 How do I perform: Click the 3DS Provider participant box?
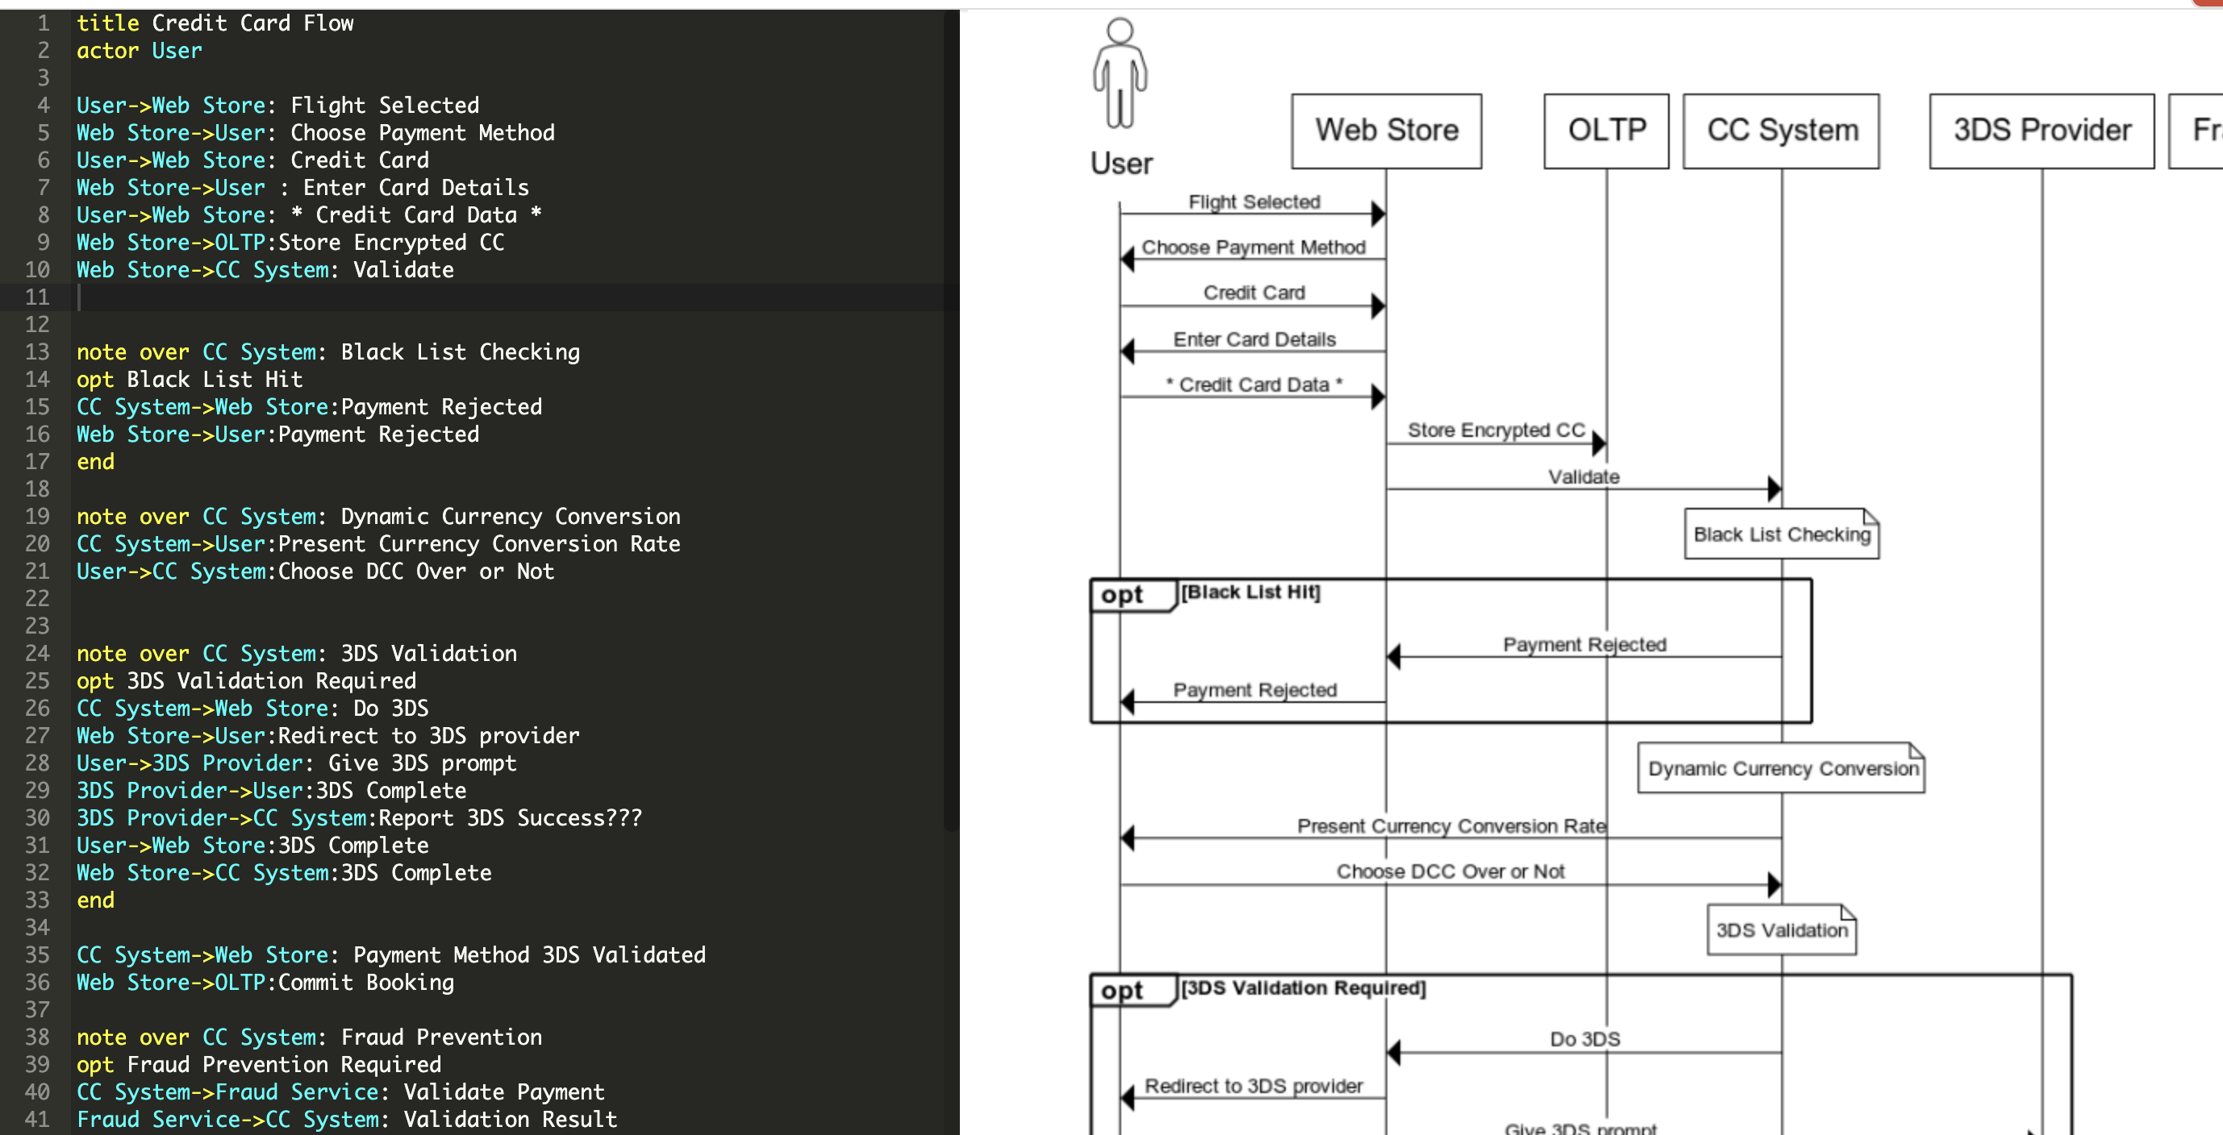[2042, 131]
